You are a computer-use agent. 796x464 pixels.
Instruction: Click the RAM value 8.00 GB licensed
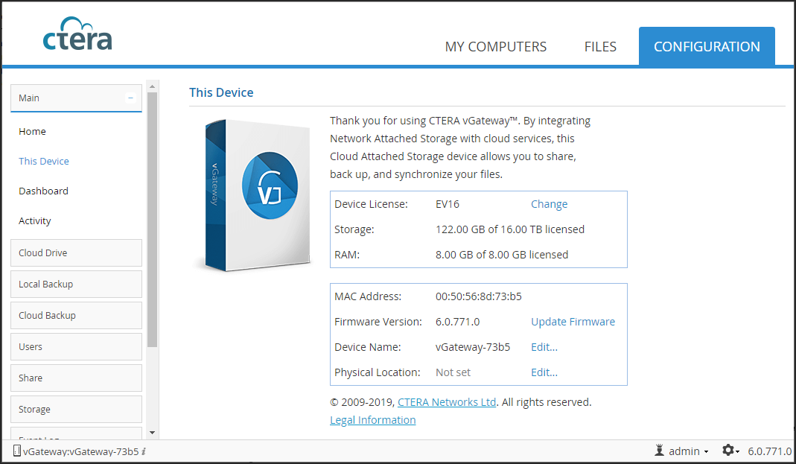tap(502, 255)
